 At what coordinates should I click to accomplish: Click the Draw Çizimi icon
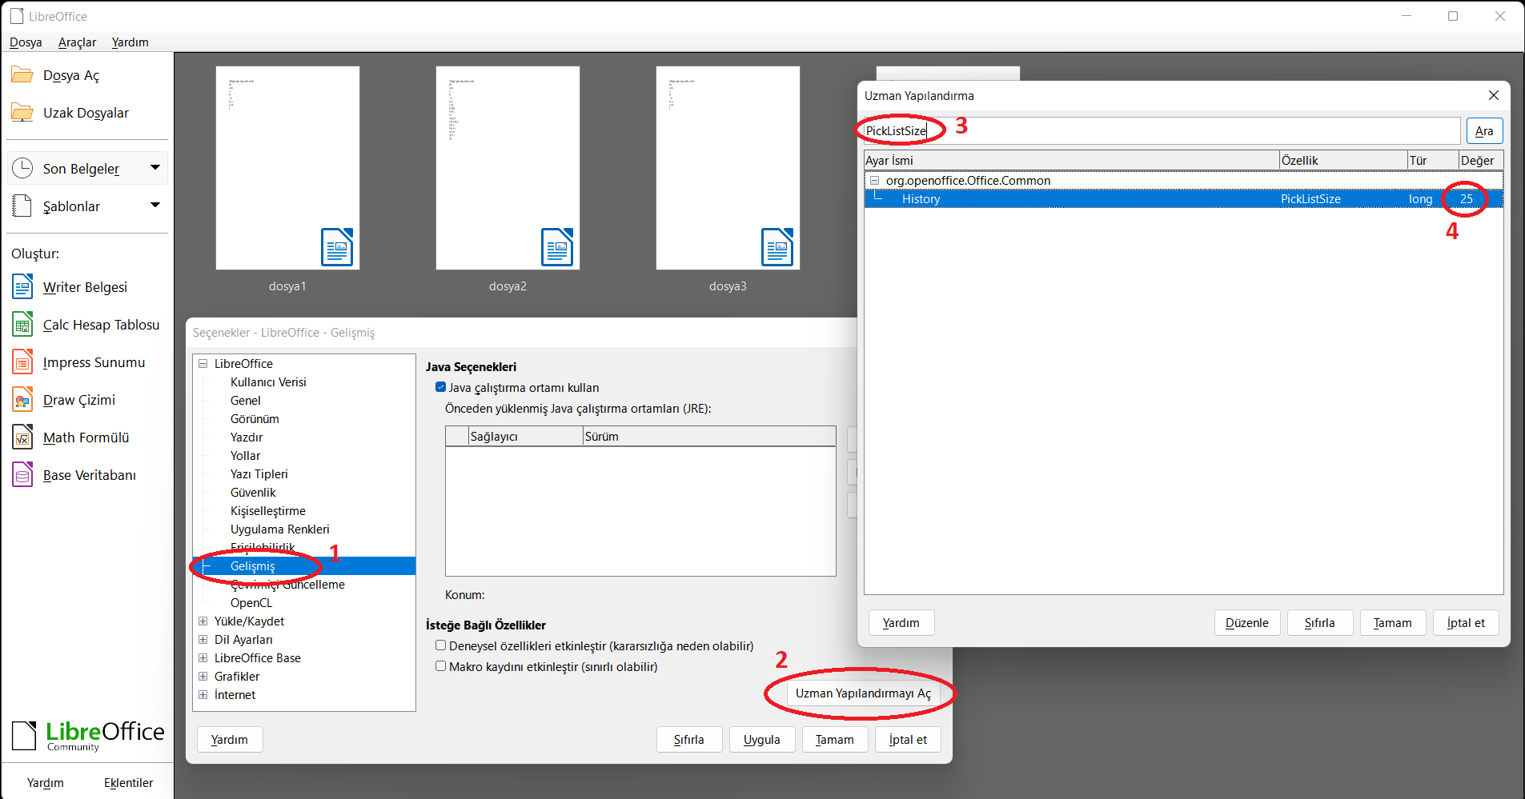click(x=22, y=399)
